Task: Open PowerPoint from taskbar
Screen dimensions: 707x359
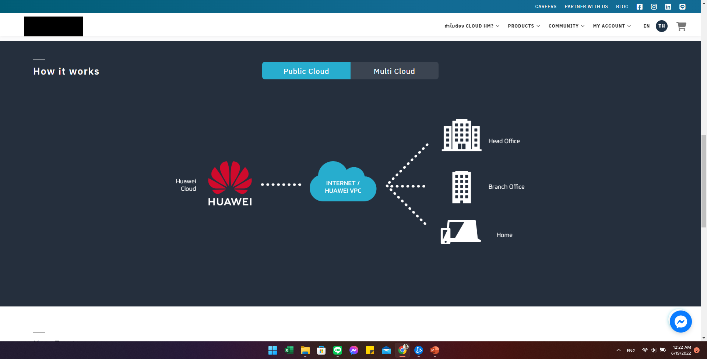Action: pos(435,350)
